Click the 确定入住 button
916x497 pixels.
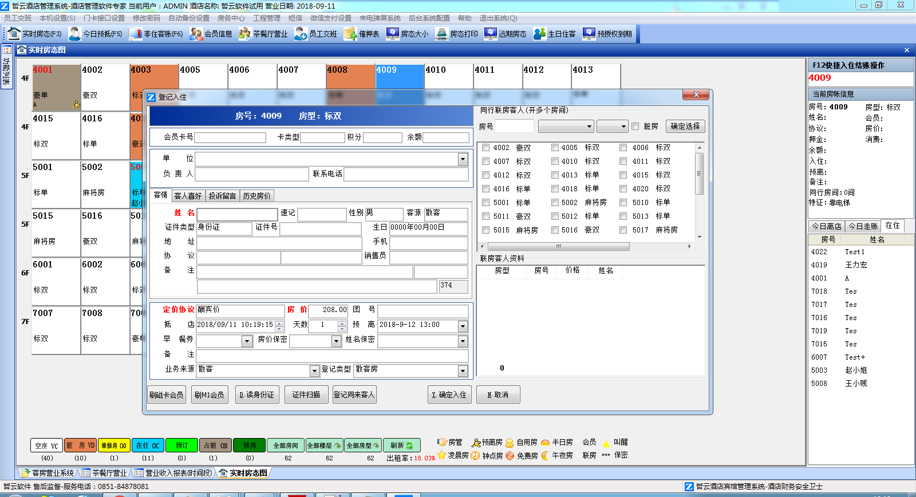[449, 395]
